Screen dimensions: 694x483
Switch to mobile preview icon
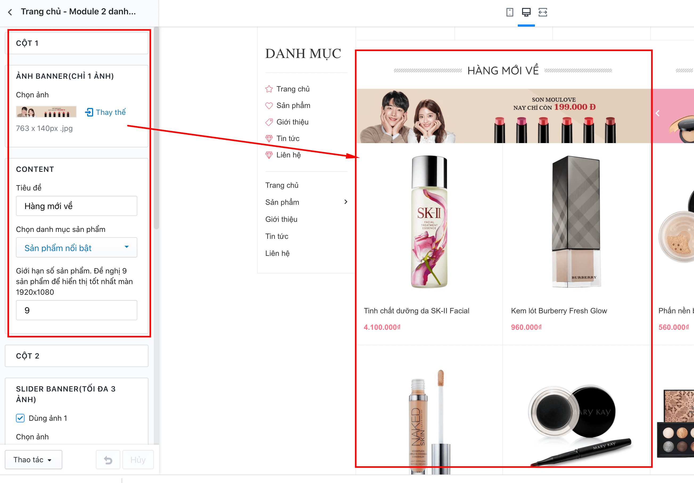pos(510,12)
